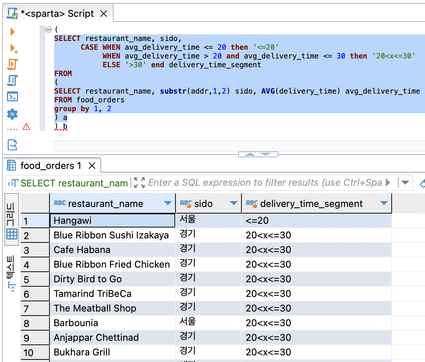
Task: Select the Anjappar Chettinad cell
Action: tap(112, 338)
